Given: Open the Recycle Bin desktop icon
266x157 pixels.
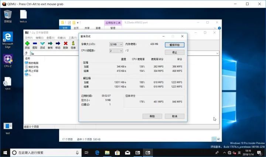Looking at the screenshot, I should [x=8, y=16].
